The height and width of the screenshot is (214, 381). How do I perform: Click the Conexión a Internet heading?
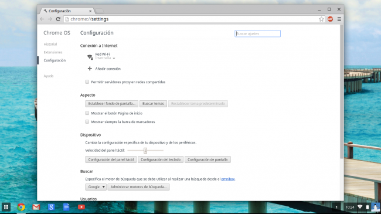(98, 46)
